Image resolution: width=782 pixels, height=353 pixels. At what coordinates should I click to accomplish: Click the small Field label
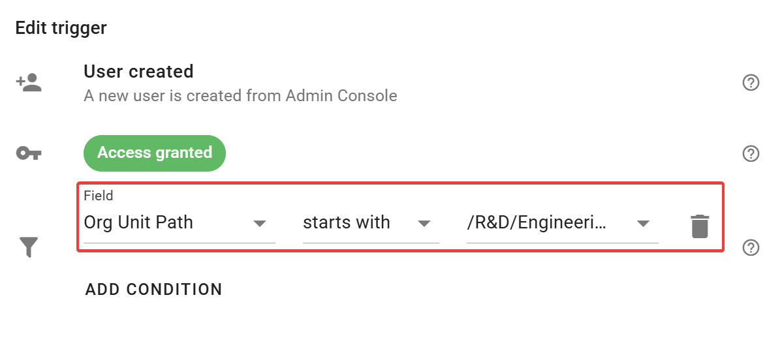(x=99, y=195)
